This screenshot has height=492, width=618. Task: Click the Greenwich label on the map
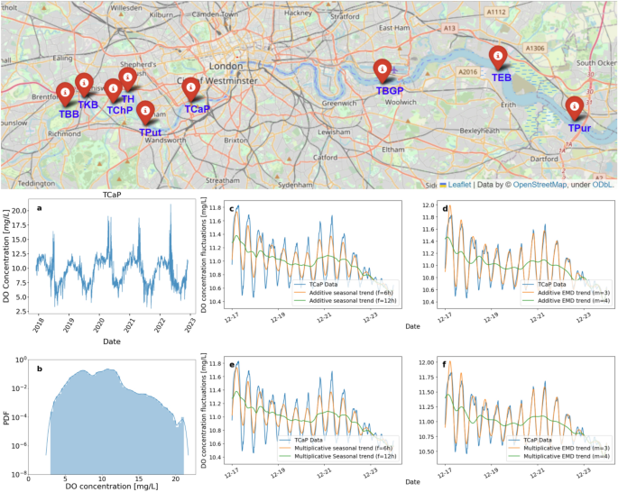[339, 103]
